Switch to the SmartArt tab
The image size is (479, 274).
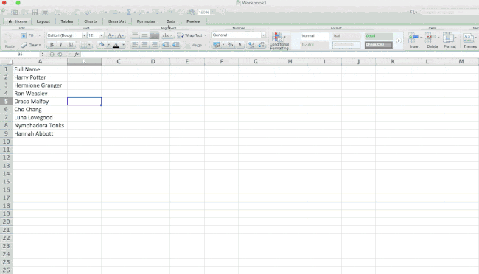coord(117,21)
